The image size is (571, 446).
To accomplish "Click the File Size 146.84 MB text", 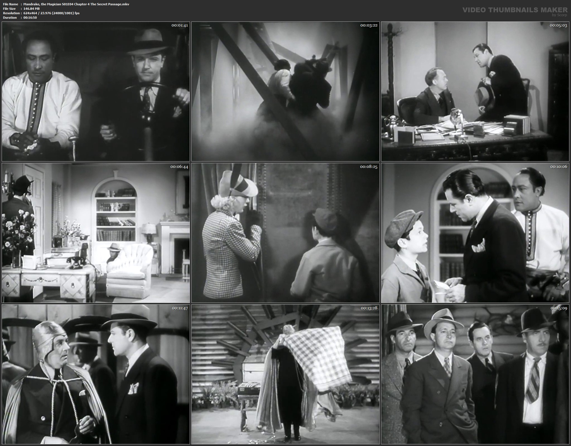I will point(21,9).
